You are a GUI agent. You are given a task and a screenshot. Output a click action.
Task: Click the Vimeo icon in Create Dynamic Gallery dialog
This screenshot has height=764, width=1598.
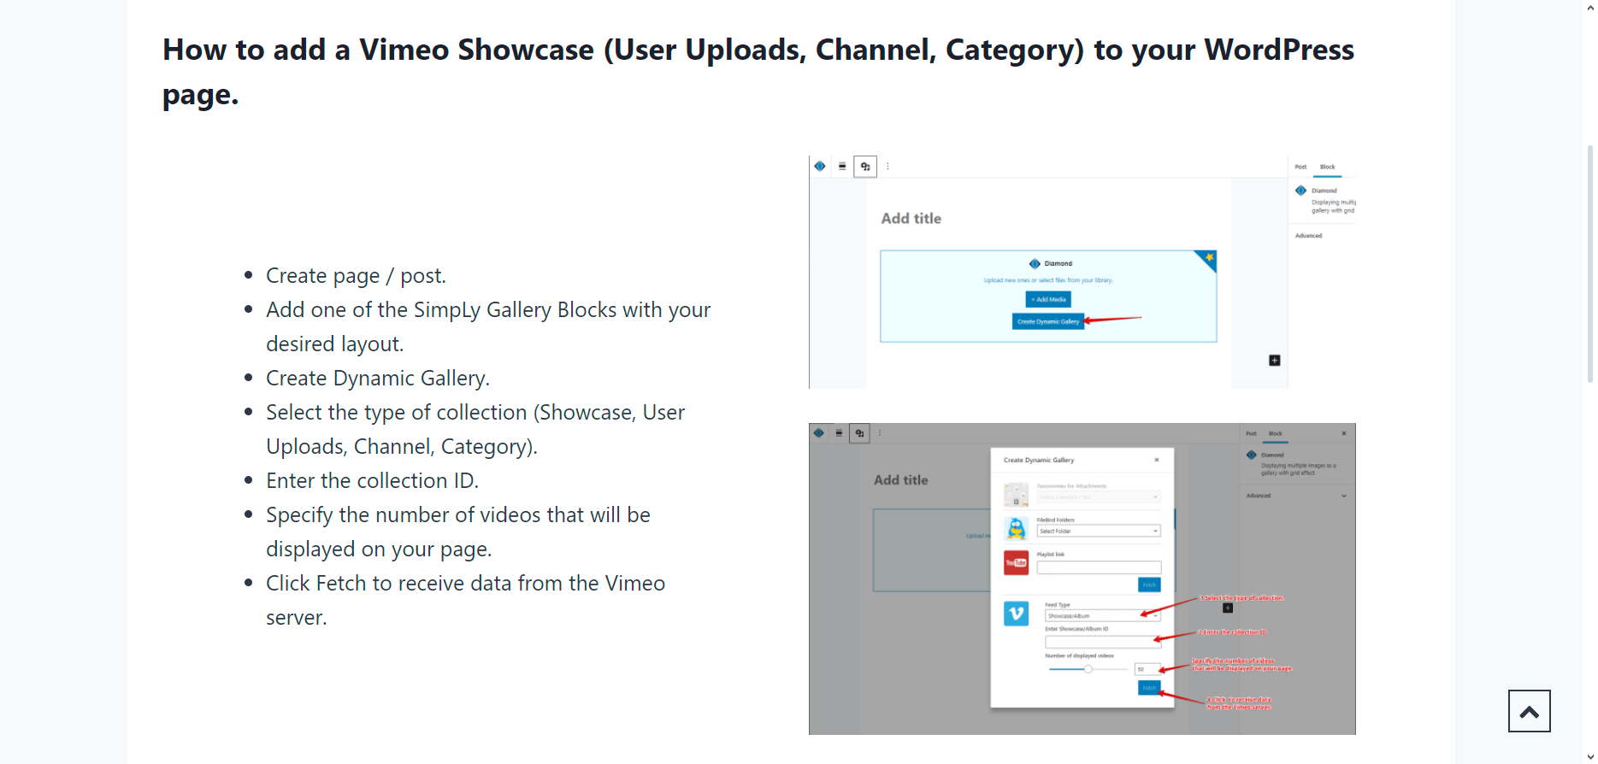click(x=1016, y=613)
